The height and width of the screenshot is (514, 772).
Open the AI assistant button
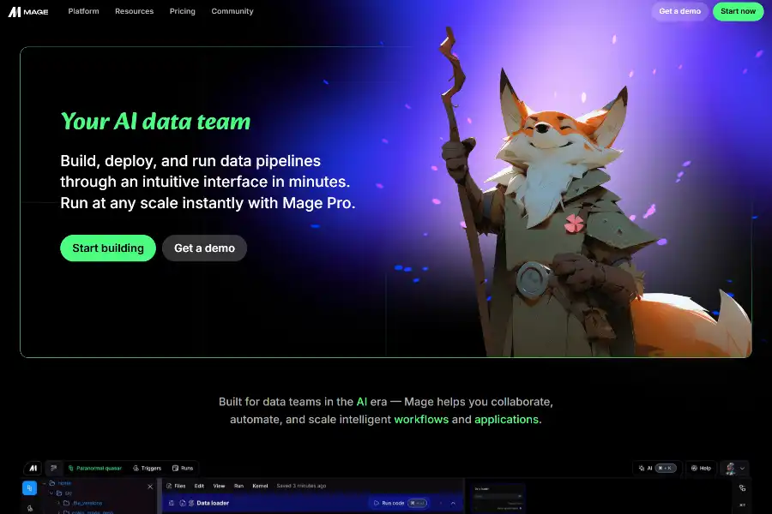657,468
